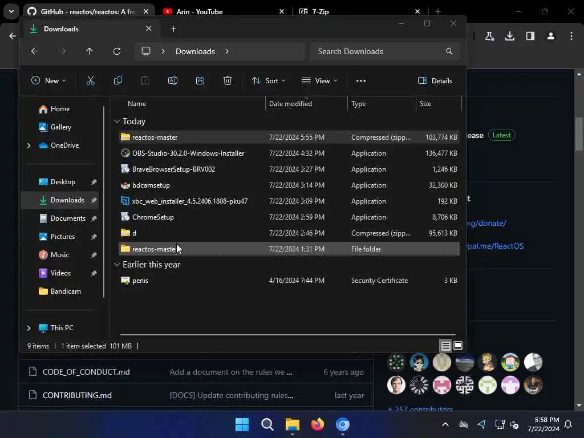Close the Downloads Explorer tab
584x438 pixels.
click(149, 29)
